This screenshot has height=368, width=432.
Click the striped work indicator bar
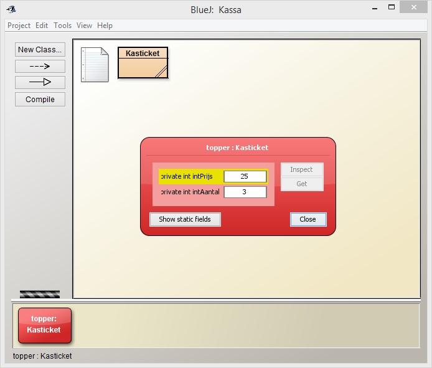coord(40,294)
